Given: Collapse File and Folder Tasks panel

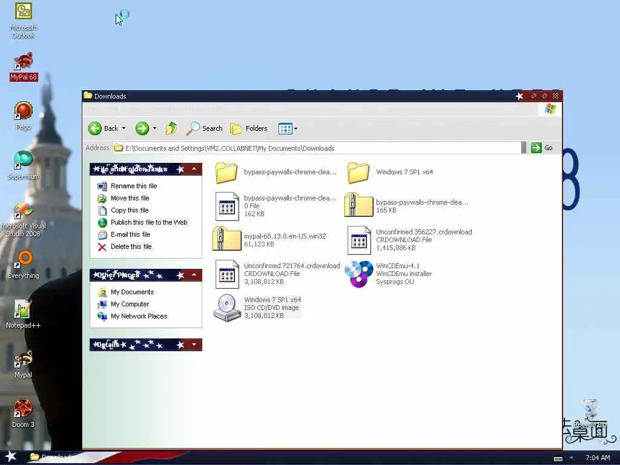Looking at the screenshot, I should point(194,169).
